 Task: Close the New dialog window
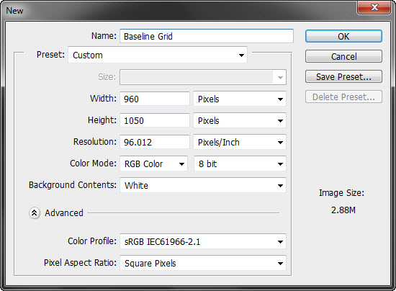(x=374, y=7)
